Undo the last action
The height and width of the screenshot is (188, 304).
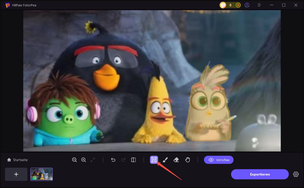tap(113, 160)
